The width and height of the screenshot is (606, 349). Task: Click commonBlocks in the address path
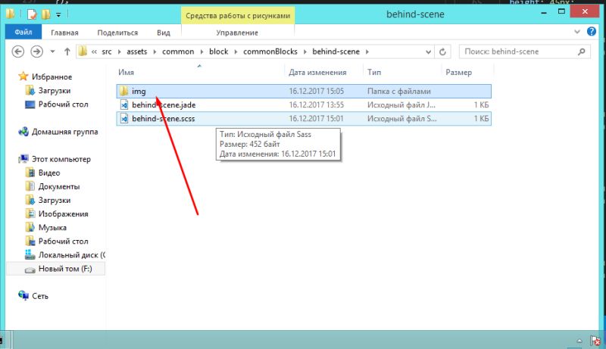click(270, 51)
